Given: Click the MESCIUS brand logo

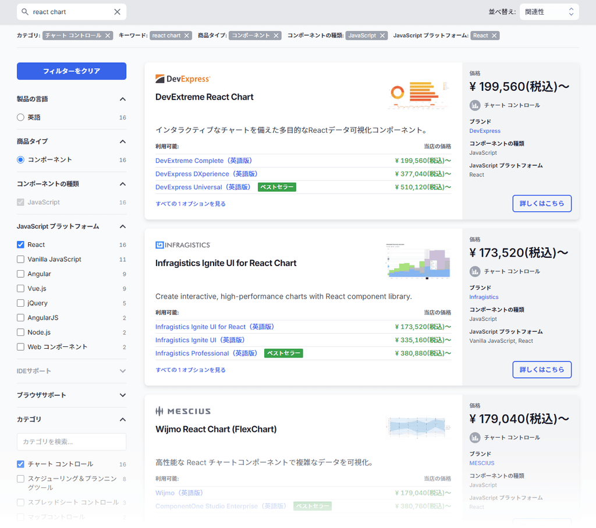Looking at the screenshot, I should point(183,411).
